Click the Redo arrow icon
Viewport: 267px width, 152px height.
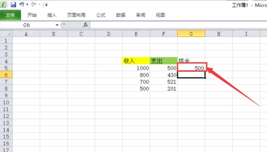tap(34, 5)
